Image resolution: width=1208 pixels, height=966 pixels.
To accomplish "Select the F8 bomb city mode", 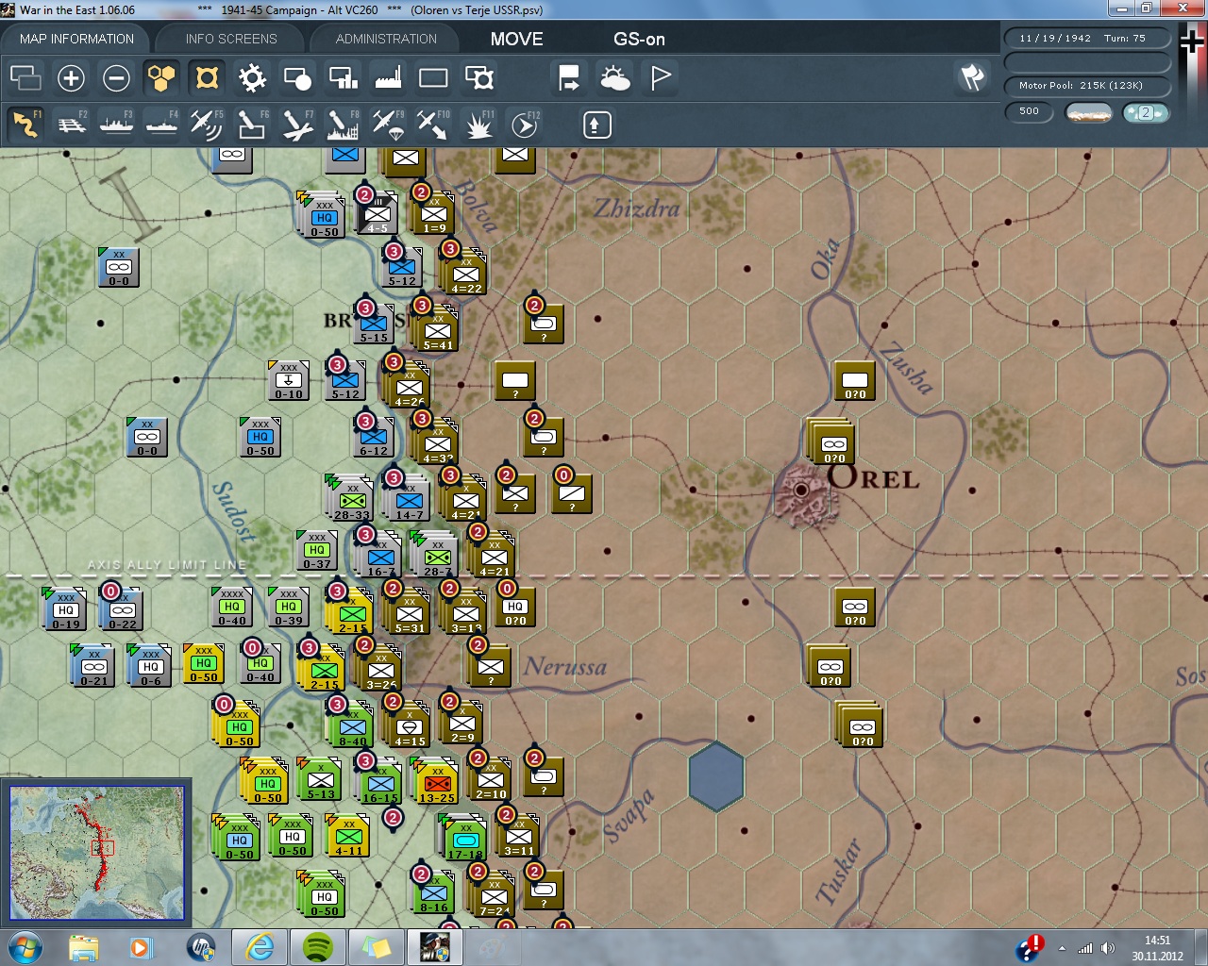I will click(343, 125).
